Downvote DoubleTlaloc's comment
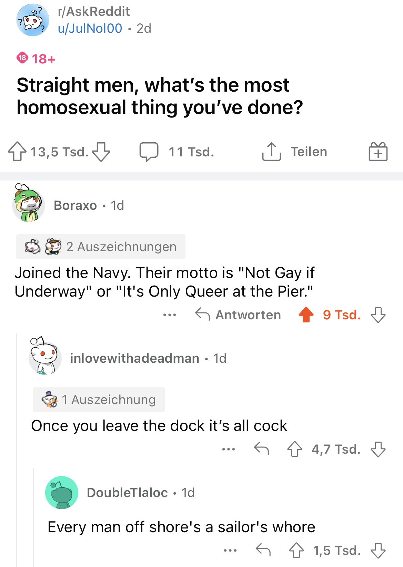This screenshot has height=567, width=403. coord(378,550)
